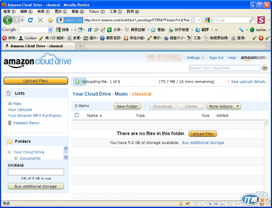The width and height of the screenshot is (272, 208).
Task: Open the All Files list
Action: tap(15, 104)
